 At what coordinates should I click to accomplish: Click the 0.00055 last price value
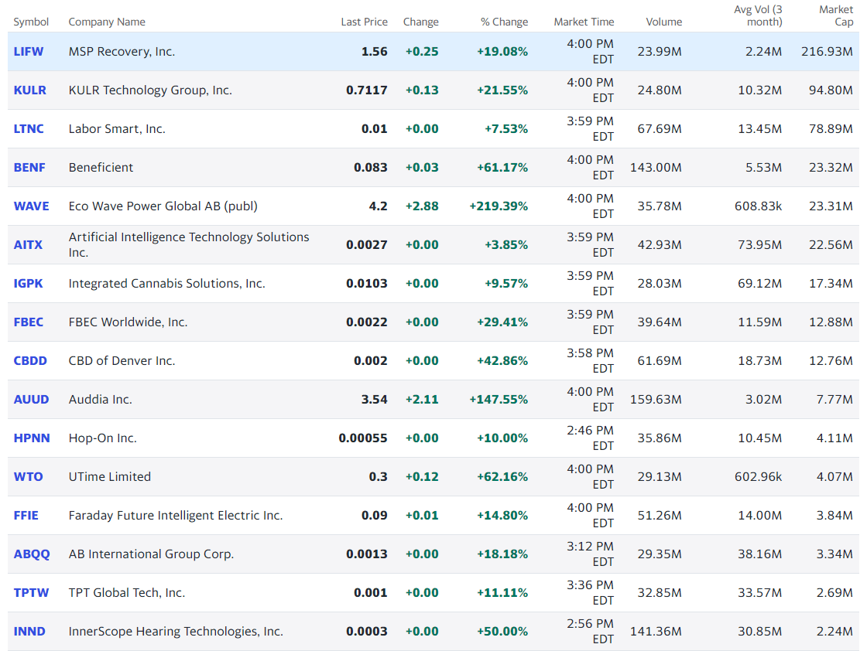[363, 438]
